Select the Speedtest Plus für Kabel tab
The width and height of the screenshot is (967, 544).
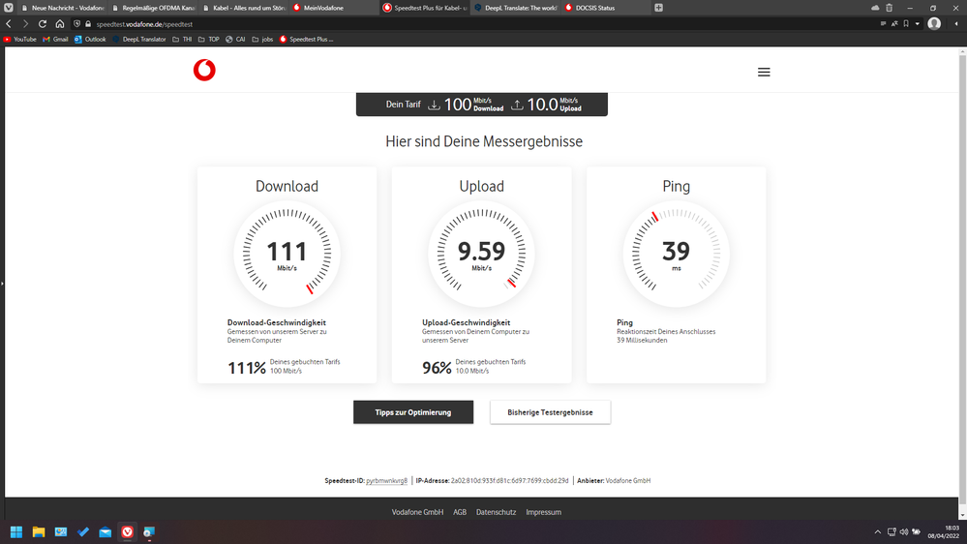[425, 8]
